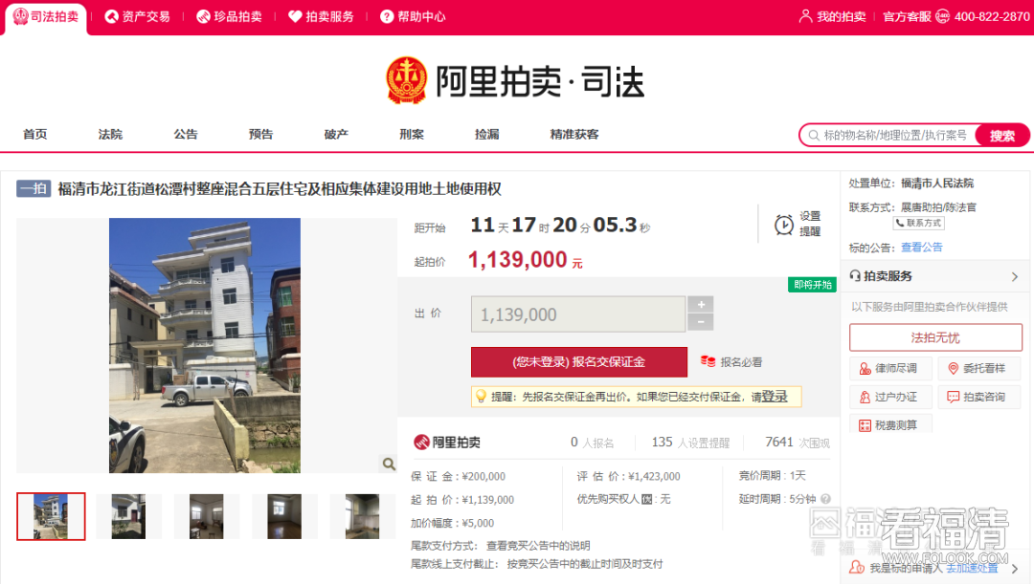Navigate to 法院 in the nav bar

tap(110, 135)
